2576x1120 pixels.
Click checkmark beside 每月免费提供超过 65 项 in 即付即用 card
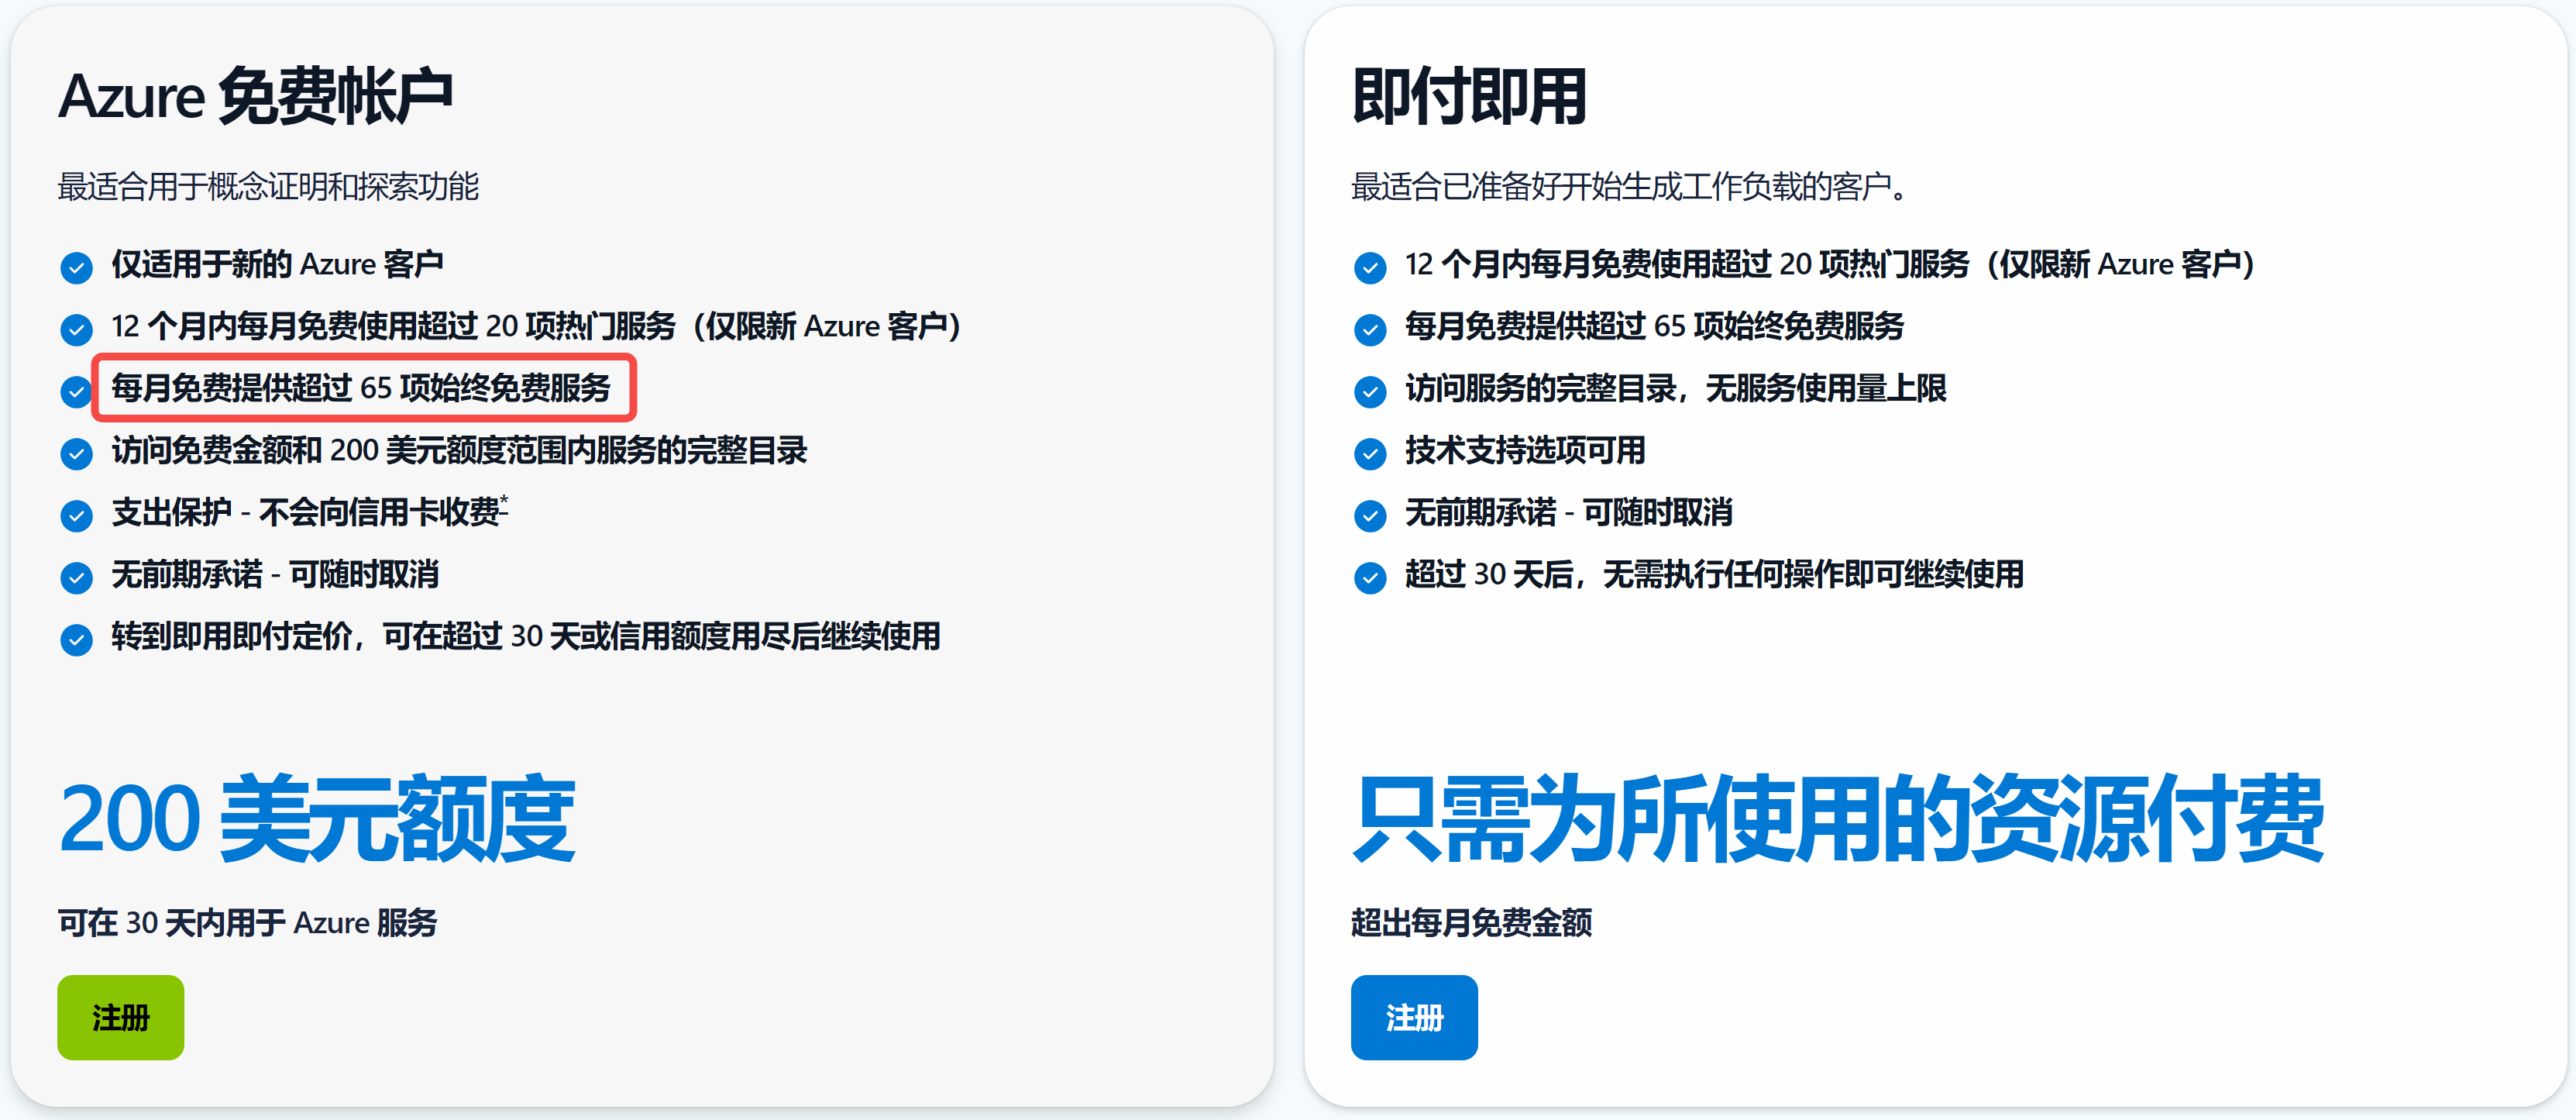tap(1370, 329)
